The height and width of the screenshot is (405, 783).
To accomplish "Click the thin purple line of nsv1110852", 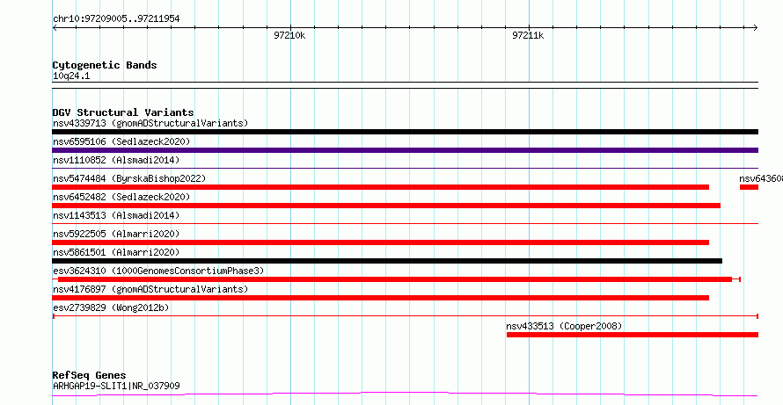I will [405, 169].
